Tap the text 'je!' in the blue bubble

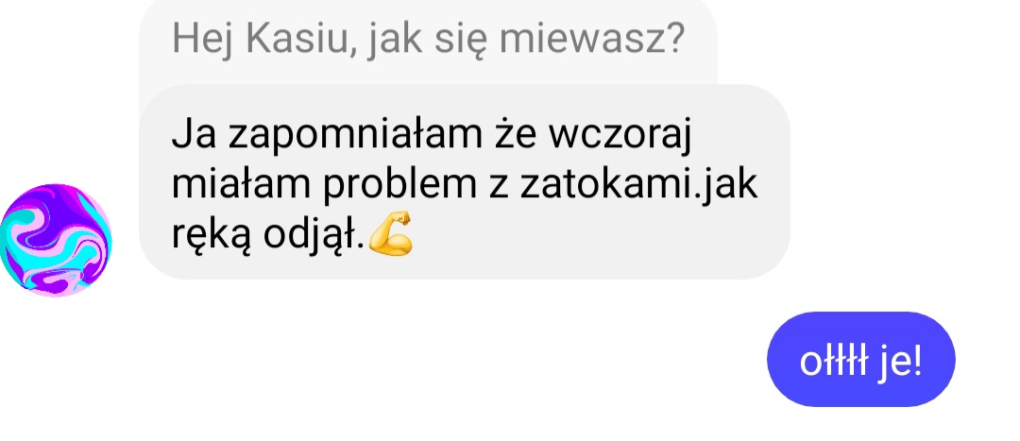(899, 363)
